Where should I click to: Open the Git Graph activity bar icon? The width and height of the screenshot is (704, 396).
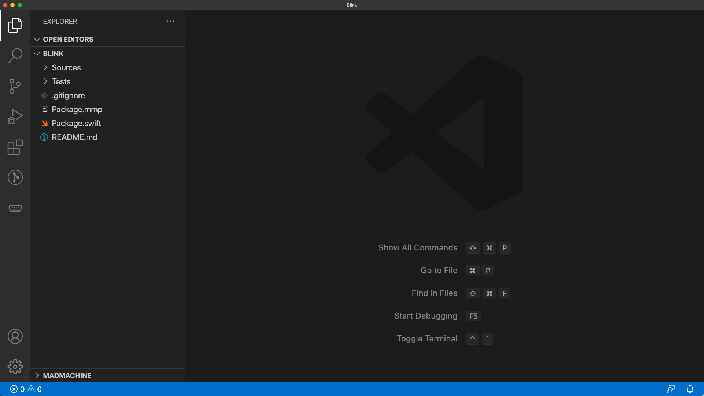coord(15,177)
